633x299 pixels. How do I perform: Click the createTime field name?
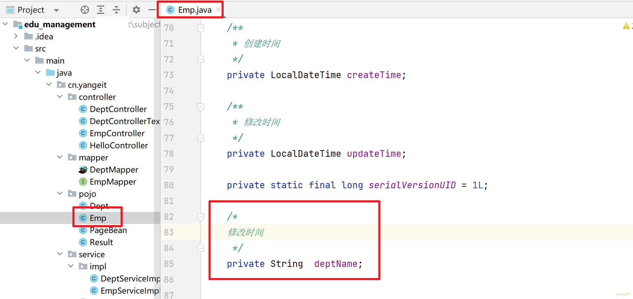pyautogui.click(x=374, y=75)
